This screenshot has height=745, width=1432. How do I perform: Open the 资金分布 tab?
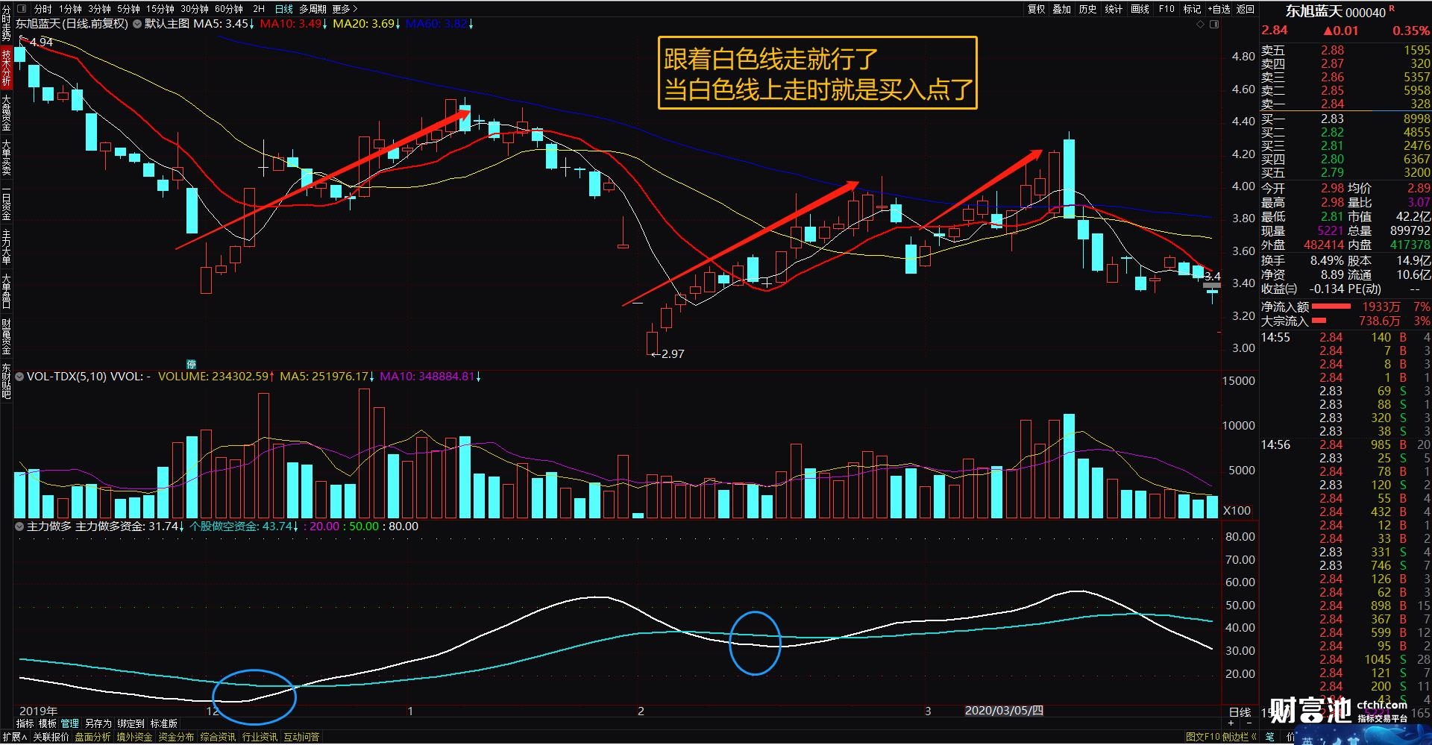[x=176, y=737]
